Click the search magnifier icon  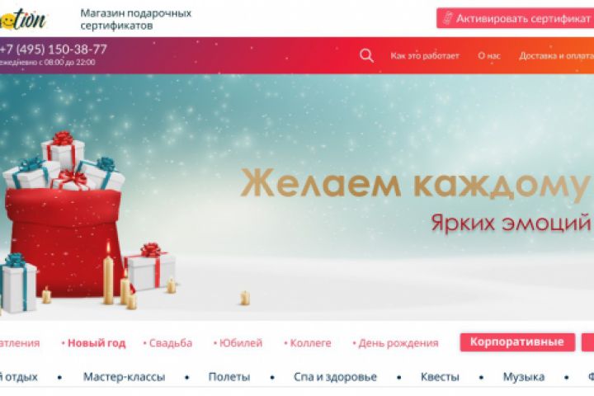click(366, 56)
